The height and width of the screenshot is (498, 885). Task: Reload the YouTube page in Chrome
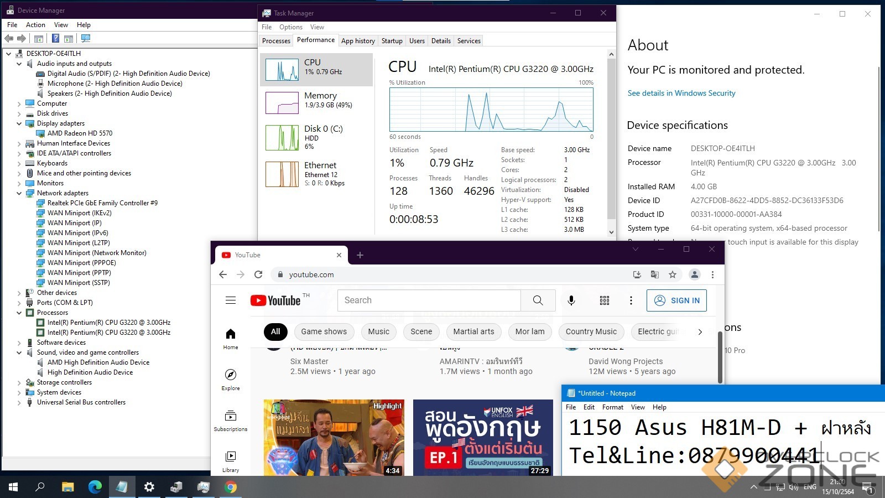tap(258, 274)
